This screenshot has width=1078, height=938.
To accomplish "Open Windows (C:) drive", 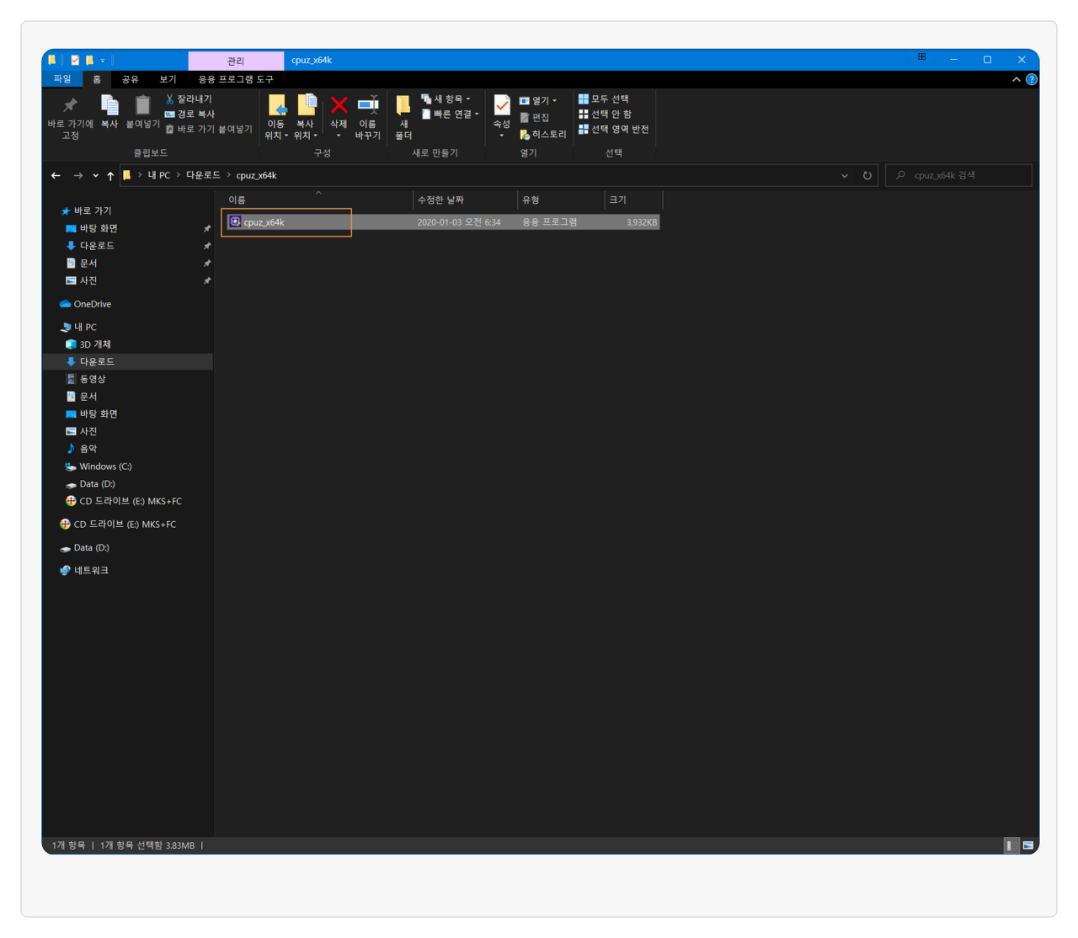I will click(x=98, y=466).
